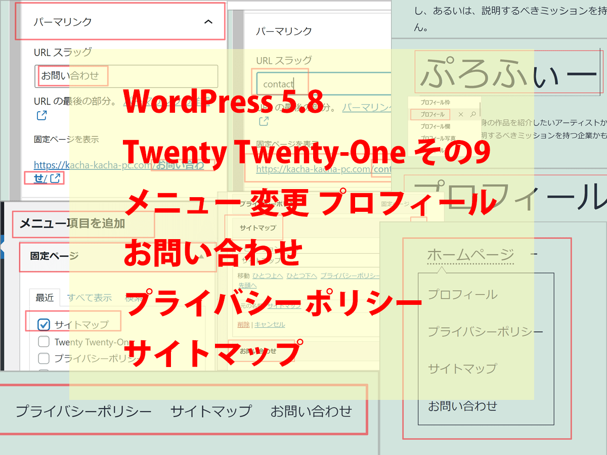Choose プロフィール写真 from the conversion candidates
Viewport: 607px width, 455px height.
[x=438, y=138]
